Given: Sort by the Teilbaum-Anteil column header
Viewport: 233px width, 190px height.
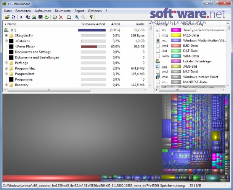Looking at the screenshot, I should click(x=92, y=24).
